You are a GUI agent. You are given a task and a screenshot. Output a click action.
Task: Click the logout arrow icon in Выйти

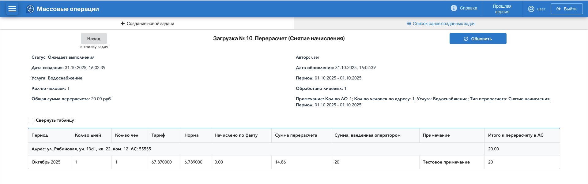click(559, 9)
